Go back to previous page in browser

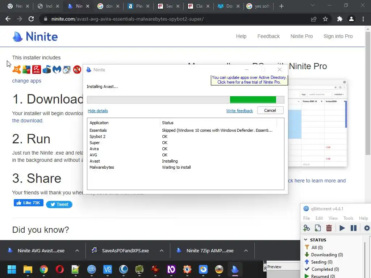point(8,19)
